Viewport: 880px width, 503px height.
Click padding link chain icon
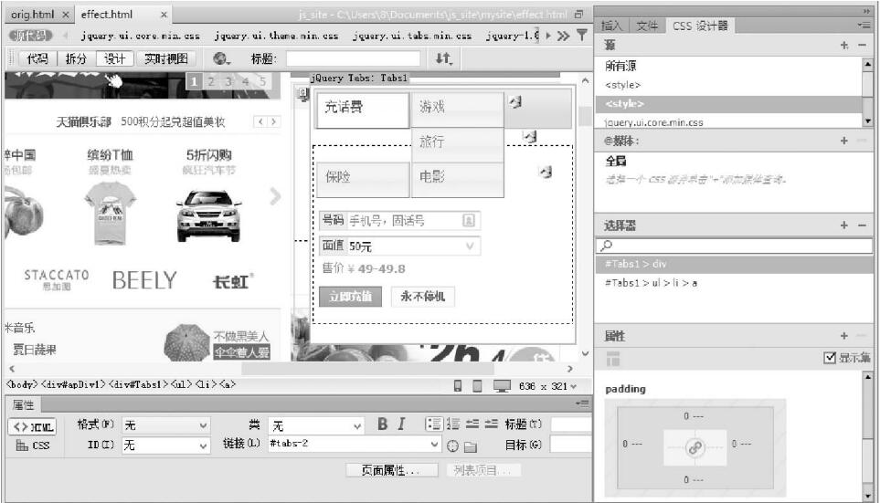695,447
